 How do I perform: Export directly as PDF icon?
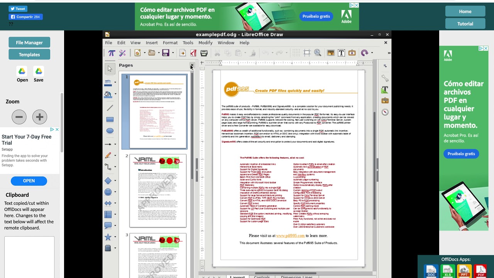193,53
